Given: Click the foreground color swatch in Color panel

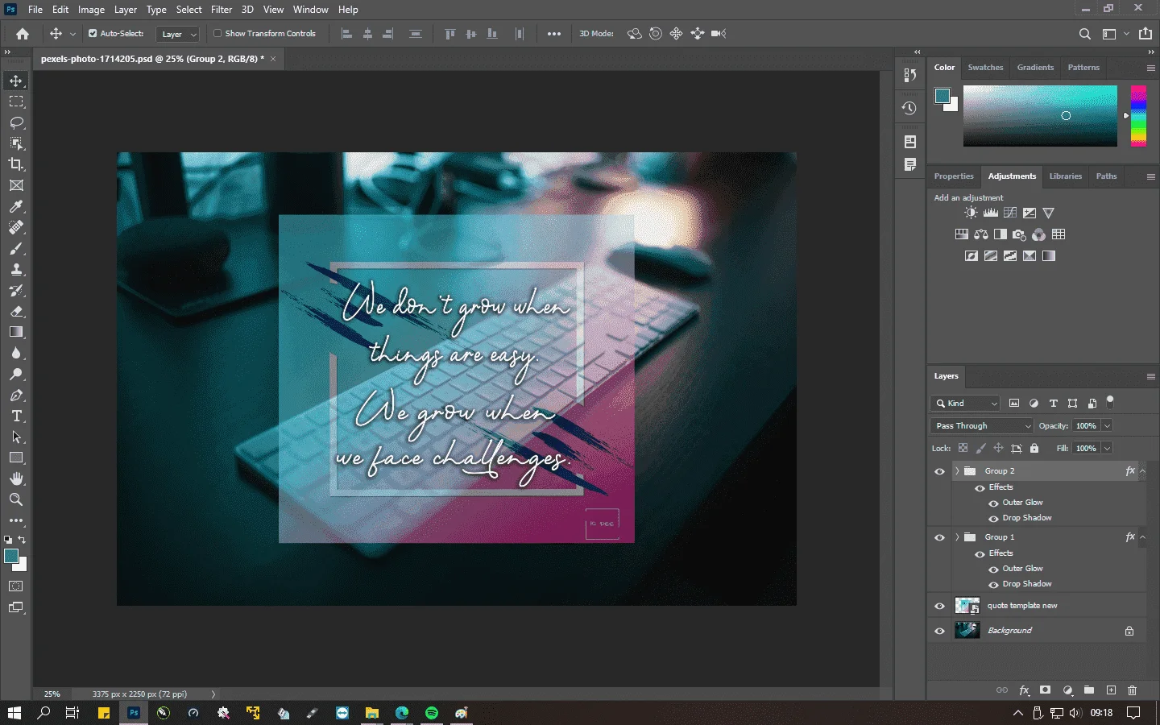Looking at the screenshot, I should pos(942,96).
